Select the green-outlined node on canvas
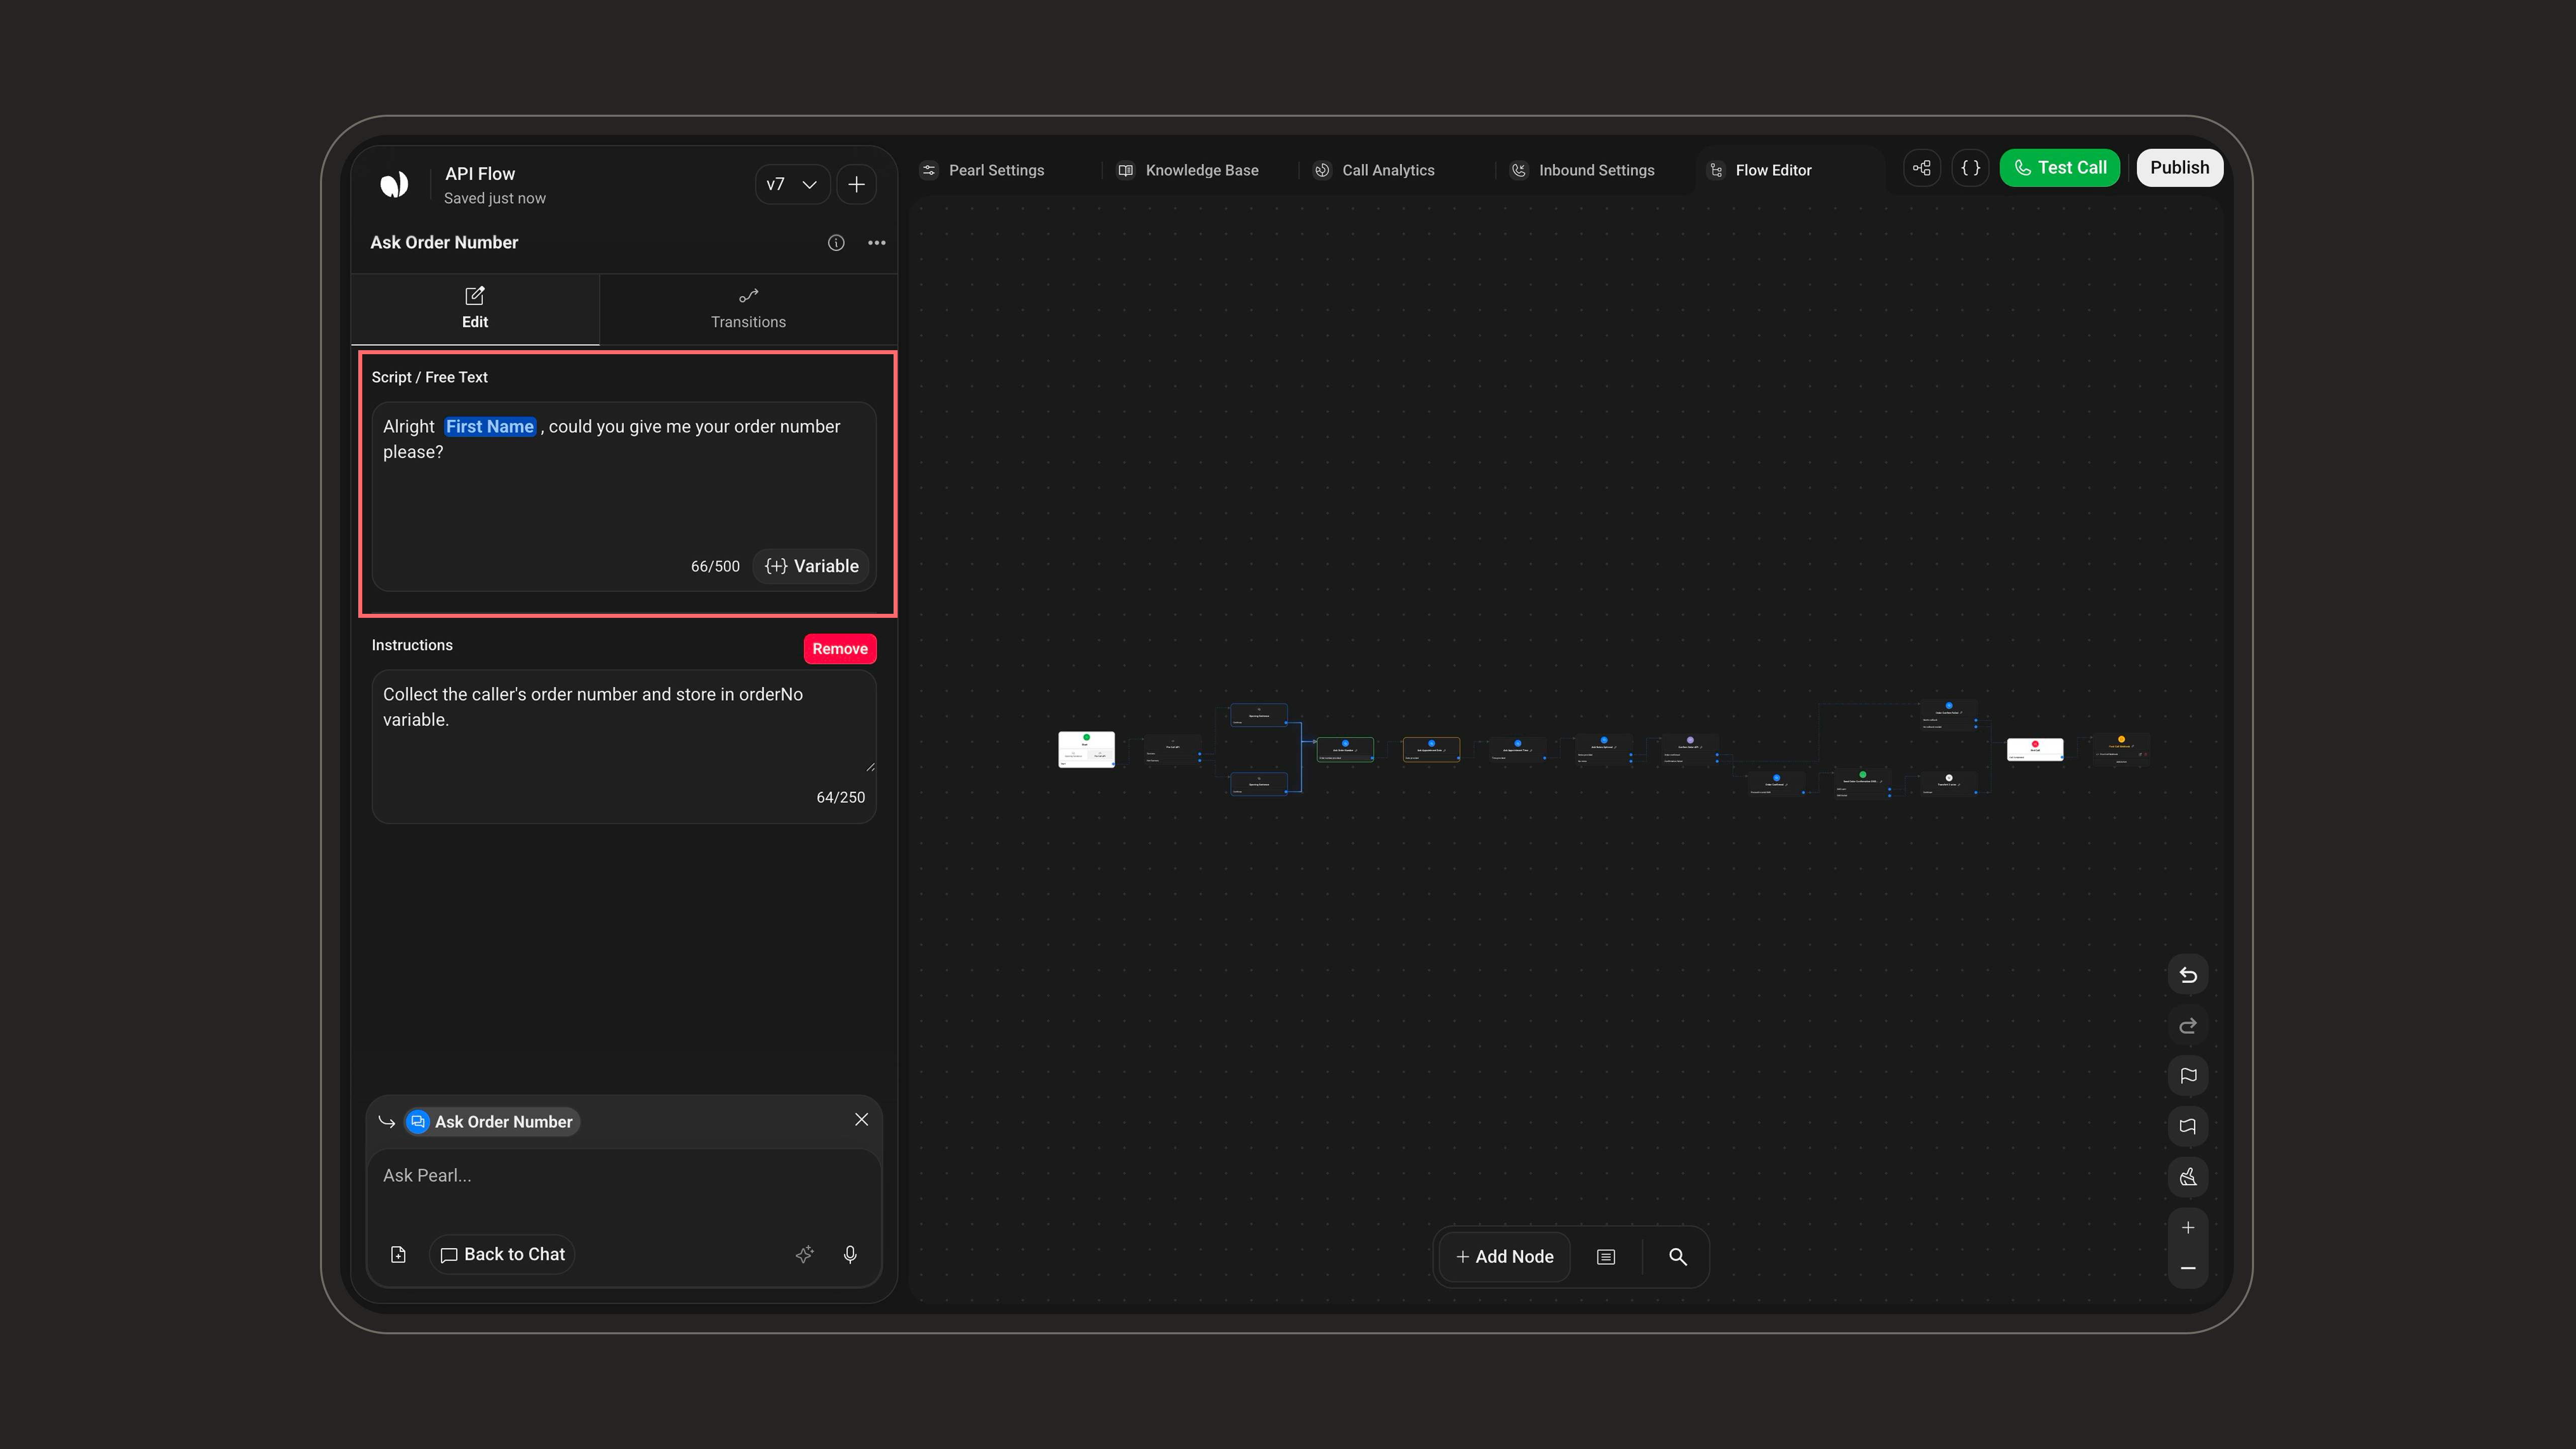The height and width of the screenshot is (1449, 2576). point(1345,750)
